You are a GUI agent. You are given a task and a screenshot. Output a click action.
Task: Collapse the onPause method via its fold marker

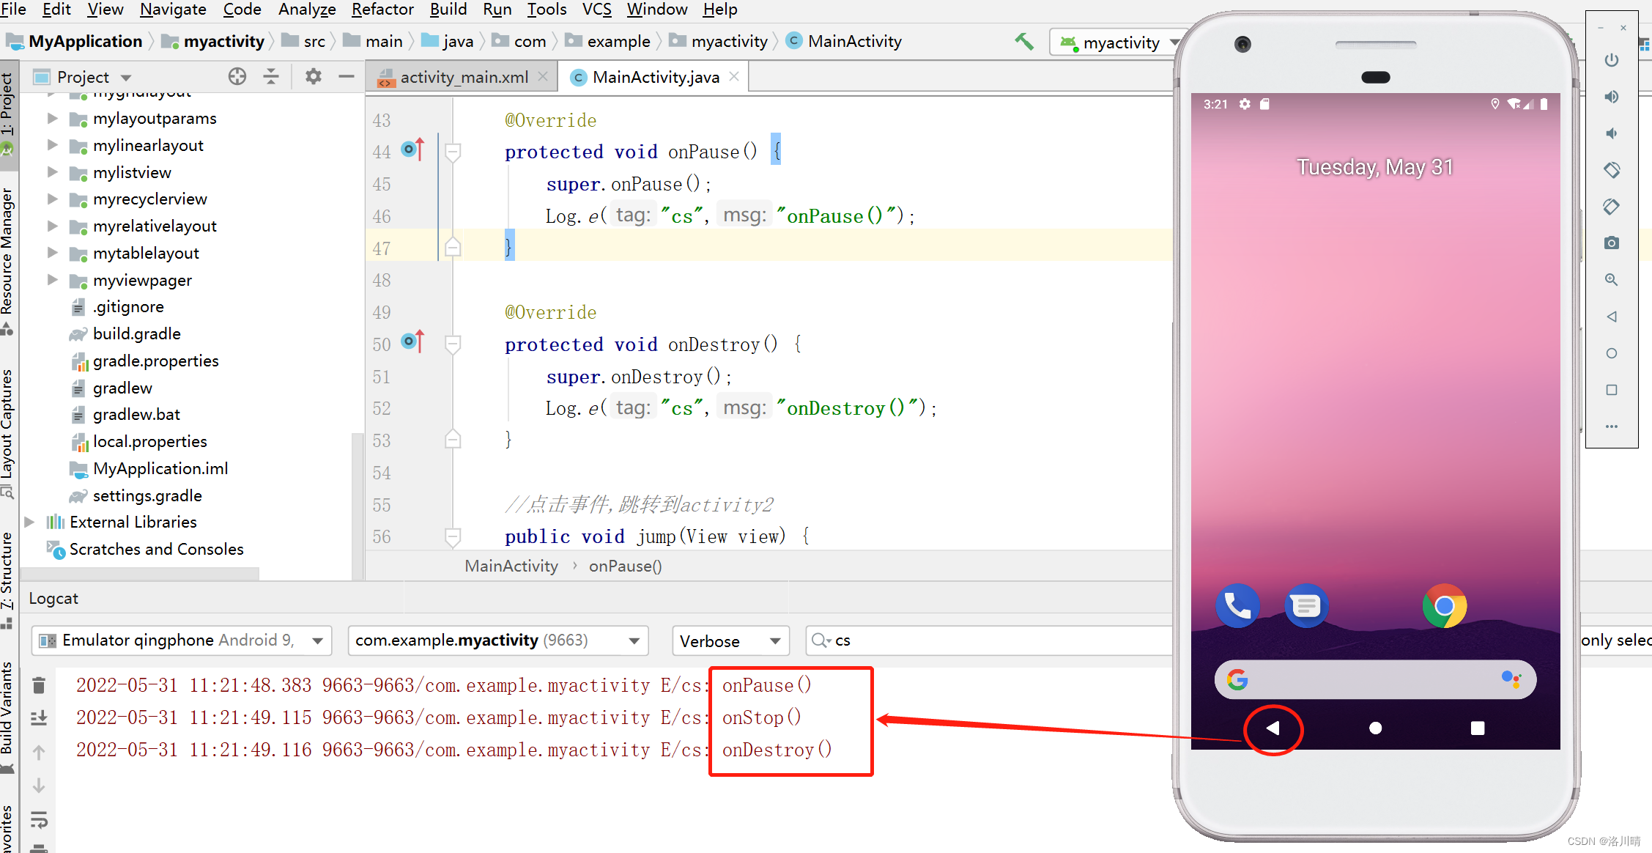453,152
